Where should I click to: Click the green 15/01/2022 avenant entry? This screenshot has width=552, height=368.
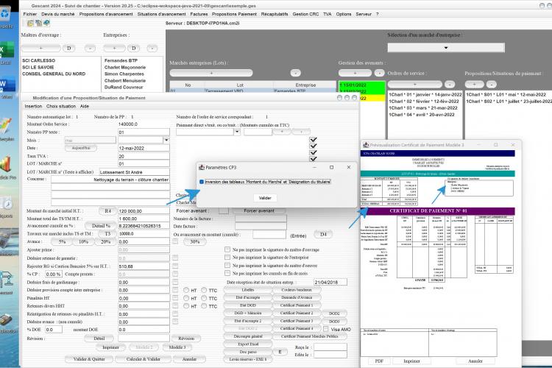(x=362, y=85)
